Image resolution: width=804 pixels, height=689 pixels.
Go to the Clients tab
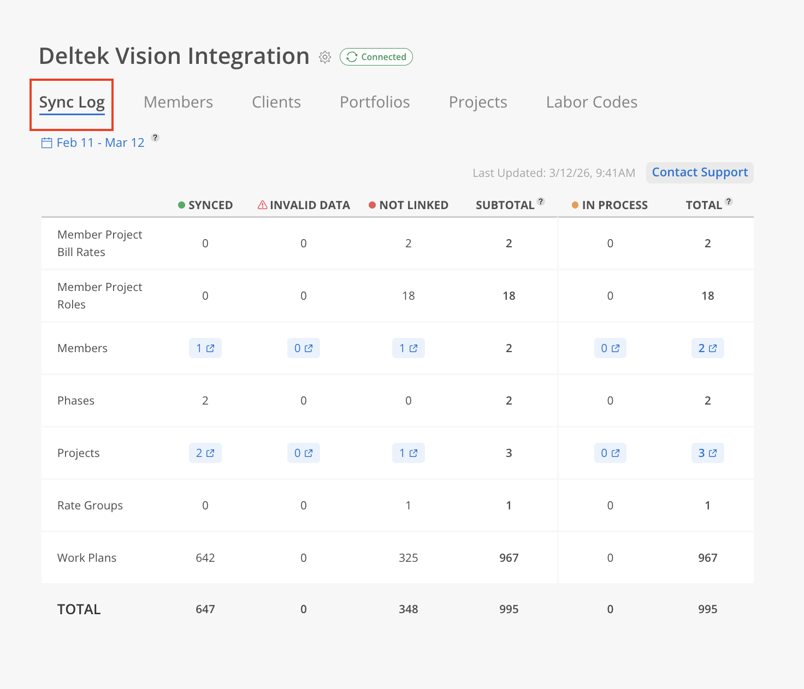276,102
